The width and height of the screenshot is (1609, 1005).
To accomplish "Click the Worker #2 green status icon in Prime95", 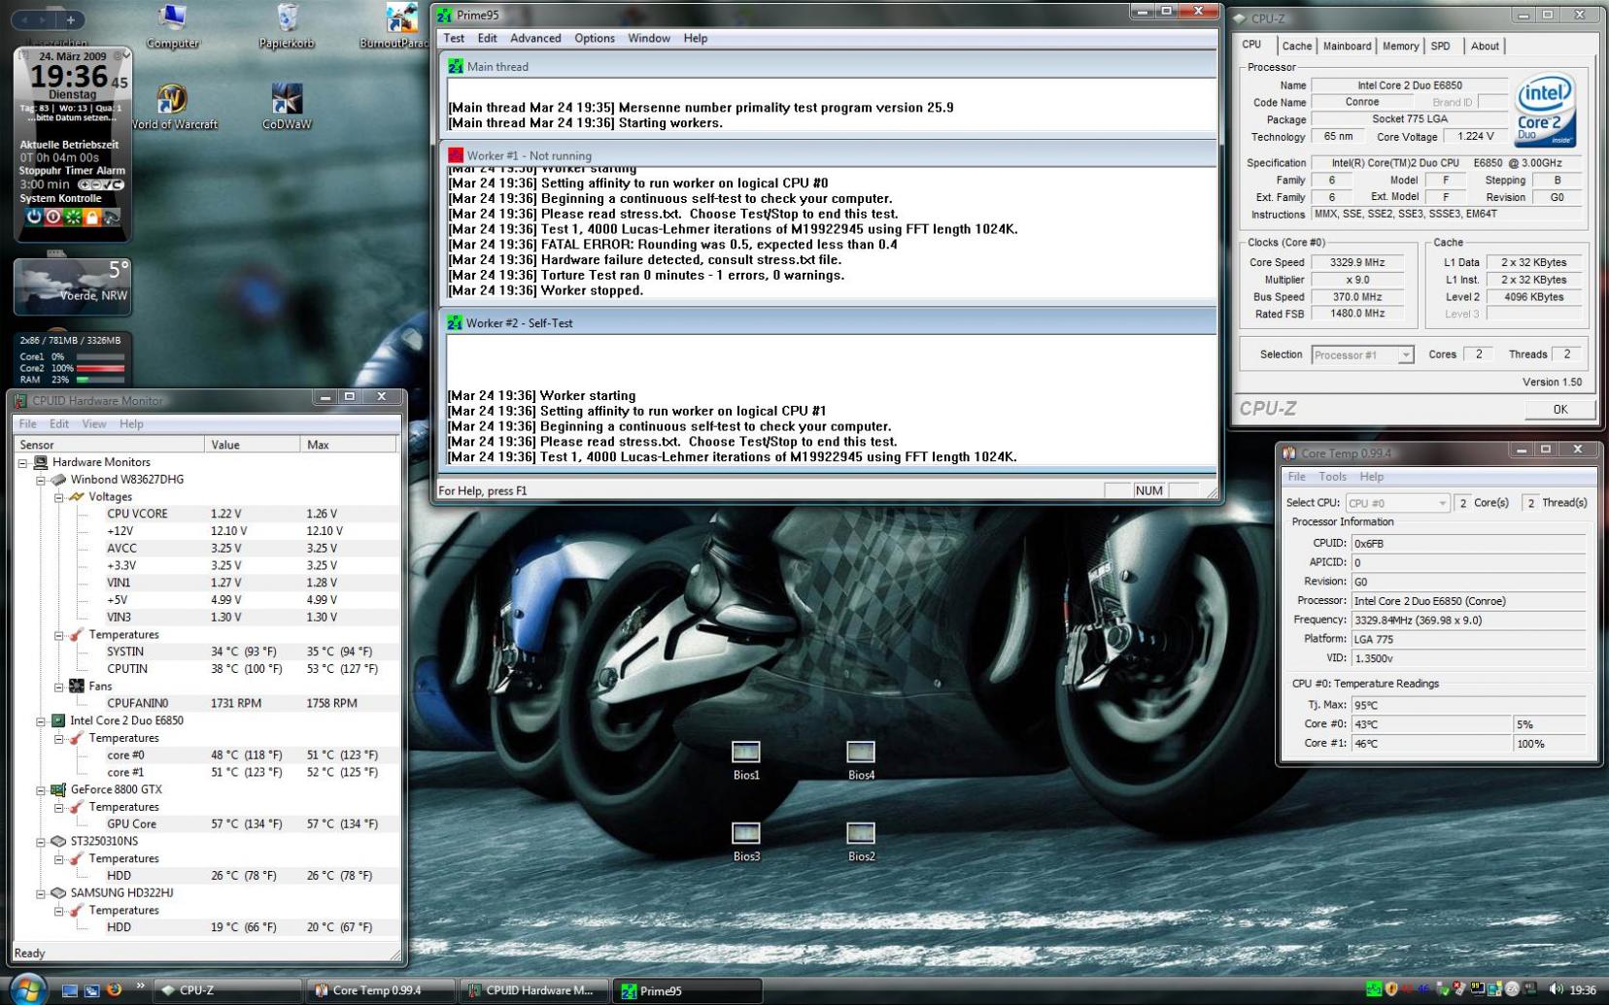I will (x=455, y=322).
